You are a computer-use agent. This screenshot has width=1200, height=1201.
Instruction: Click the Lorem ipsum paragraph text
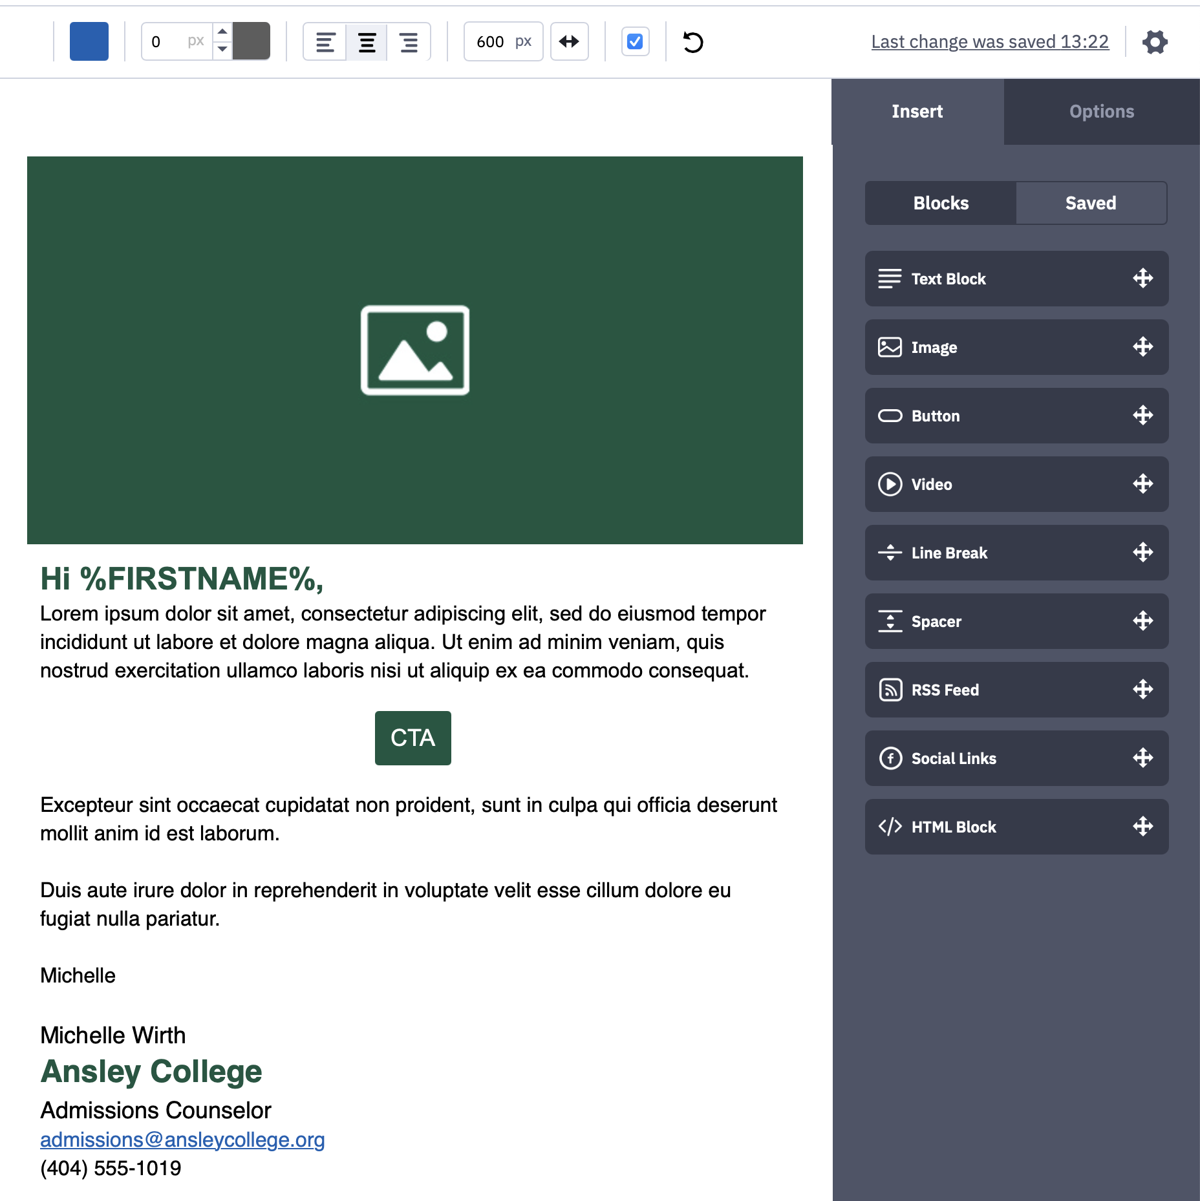(x=403, y=642)
